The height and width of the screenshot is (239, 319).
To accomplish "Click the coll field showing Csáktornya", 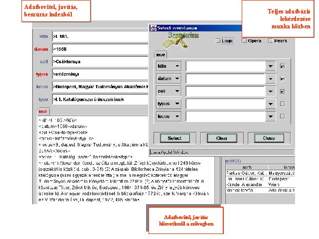I will coord(100,62).
